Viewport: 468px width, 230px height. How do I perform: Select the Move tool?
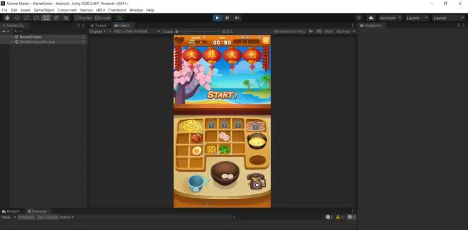[17, 18]
